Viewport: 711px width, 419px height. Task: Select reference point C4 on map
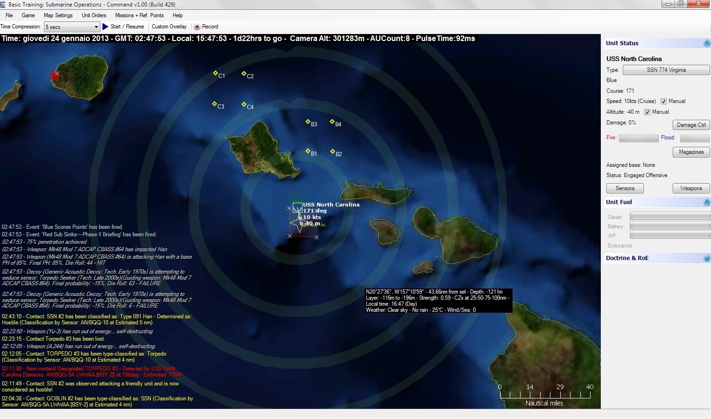(x=244, y=104)
